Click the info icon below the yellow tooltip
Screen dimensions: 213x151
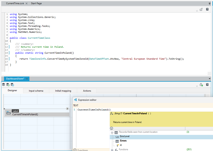coord(111,128)
